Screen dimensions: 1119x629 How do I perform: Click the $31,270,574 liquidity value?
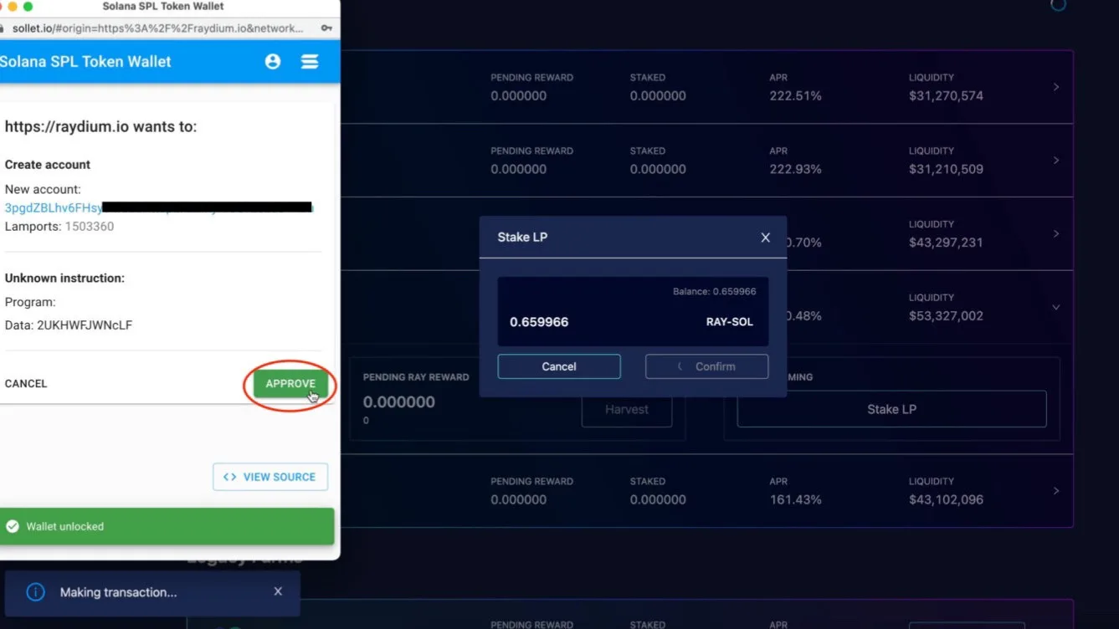946,96
